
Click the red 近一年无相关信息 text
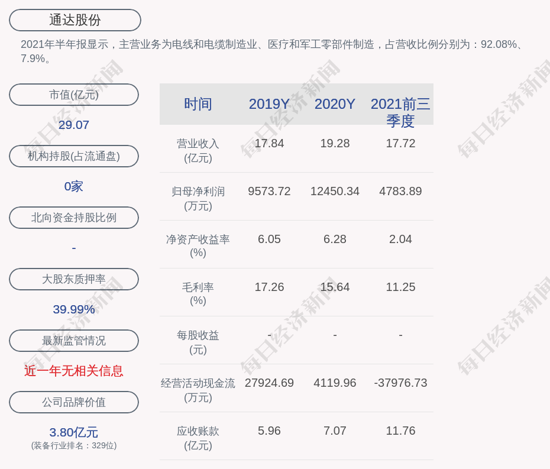point(74,371)
